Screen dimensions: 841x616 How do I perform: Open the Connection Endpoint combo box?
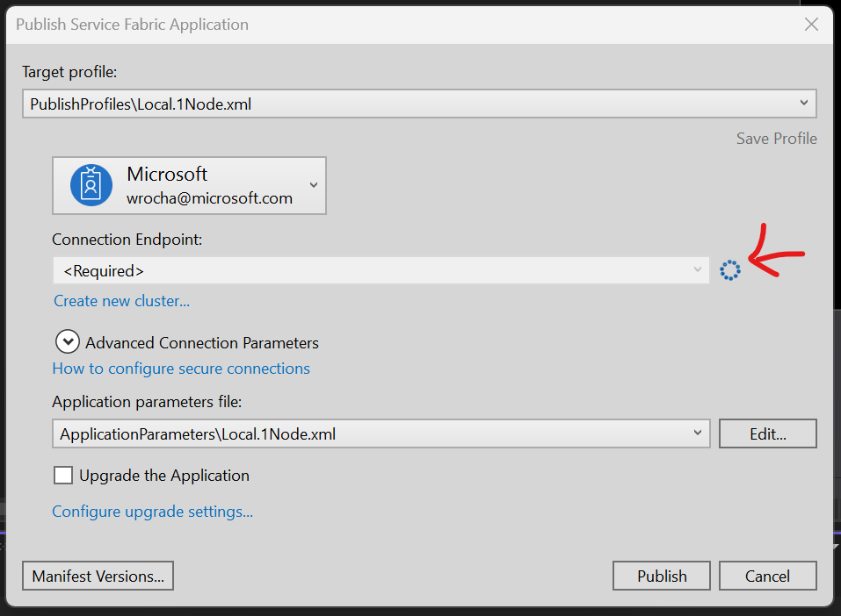(x=381, y=270)
